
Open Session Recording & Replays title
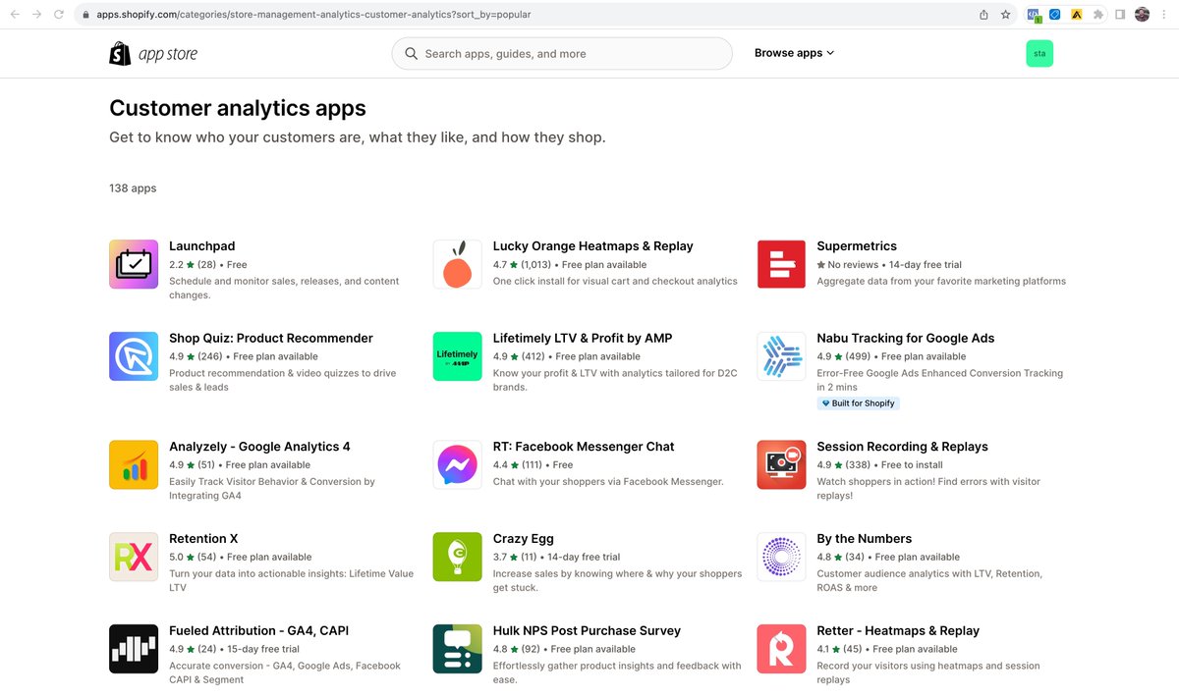[x=903, y=447]
